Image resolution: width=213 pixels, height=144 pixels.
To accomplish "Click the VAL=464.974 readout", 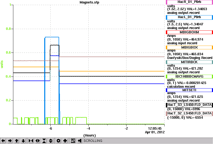I will point(185,39).
